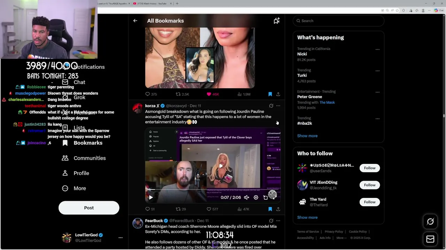
Task: Open more options on korza's post
Action: click(278, 106)
